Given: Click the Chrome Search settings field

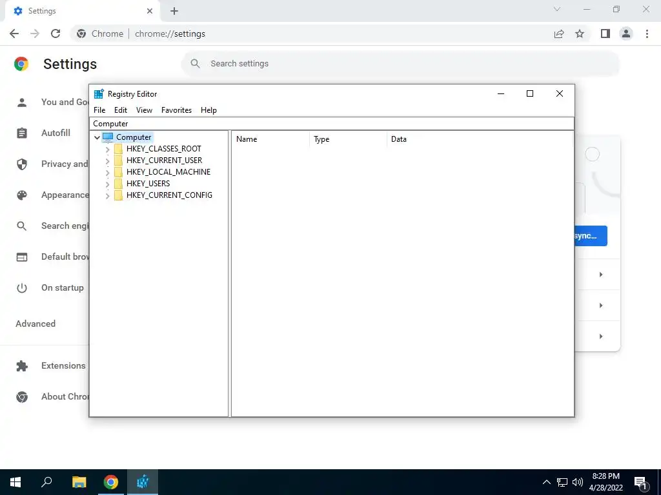Looking at the screenshot, I should tap(400, 64).
